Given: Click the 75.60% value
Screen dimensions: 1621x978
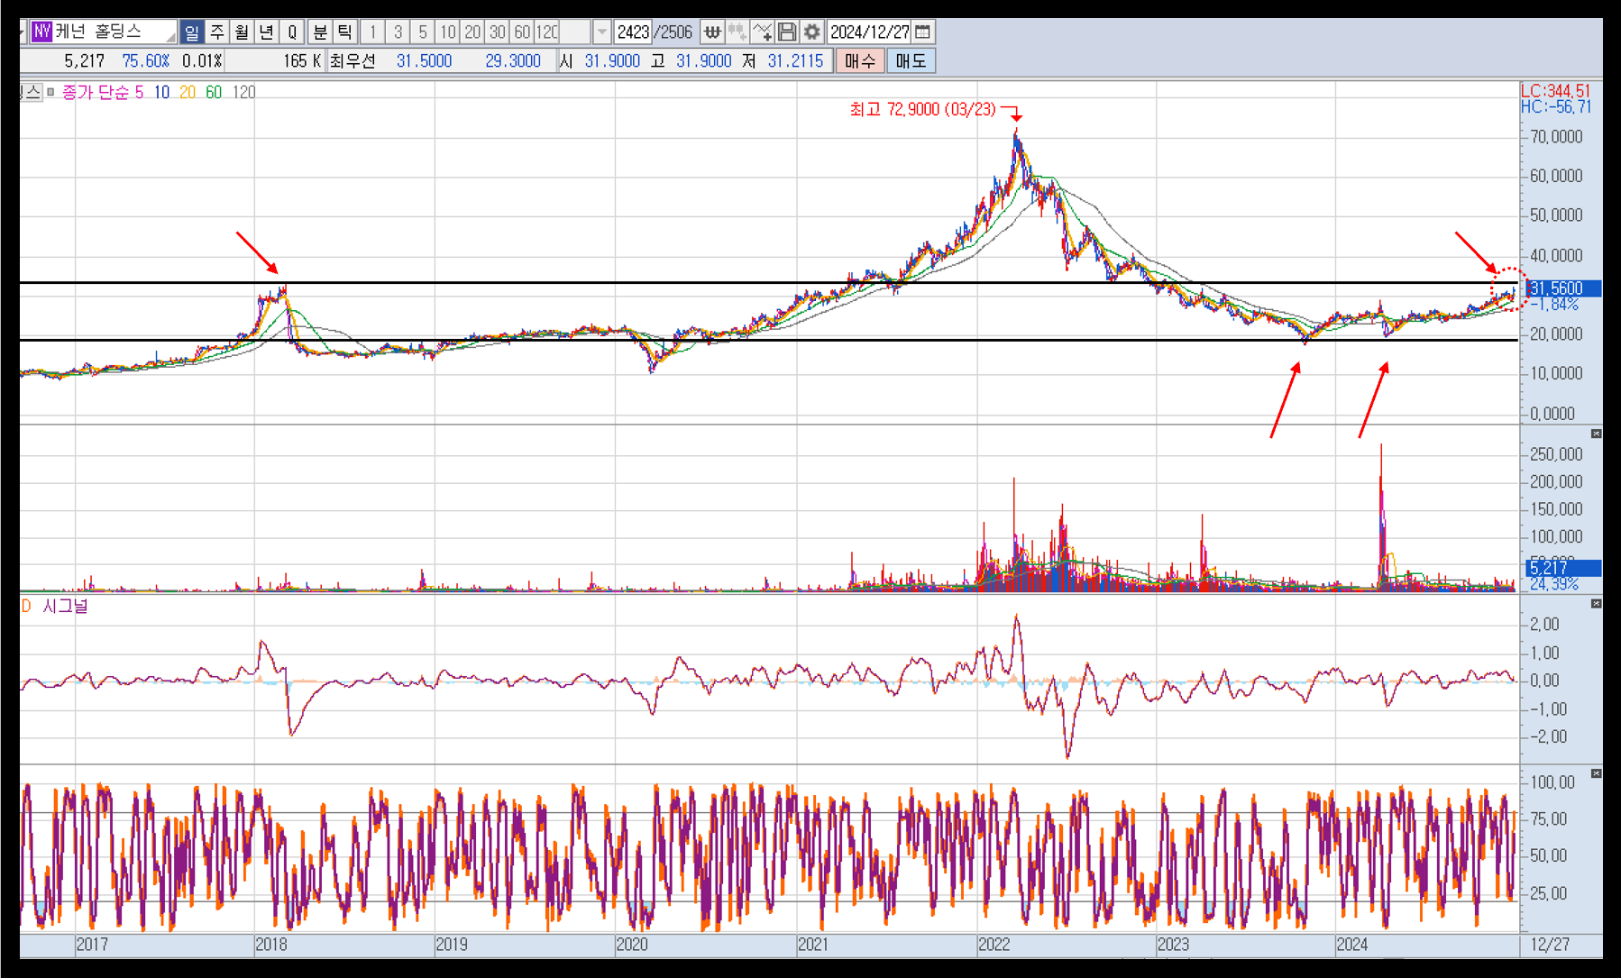Looking at the screenshot, I should click(146, 61).
